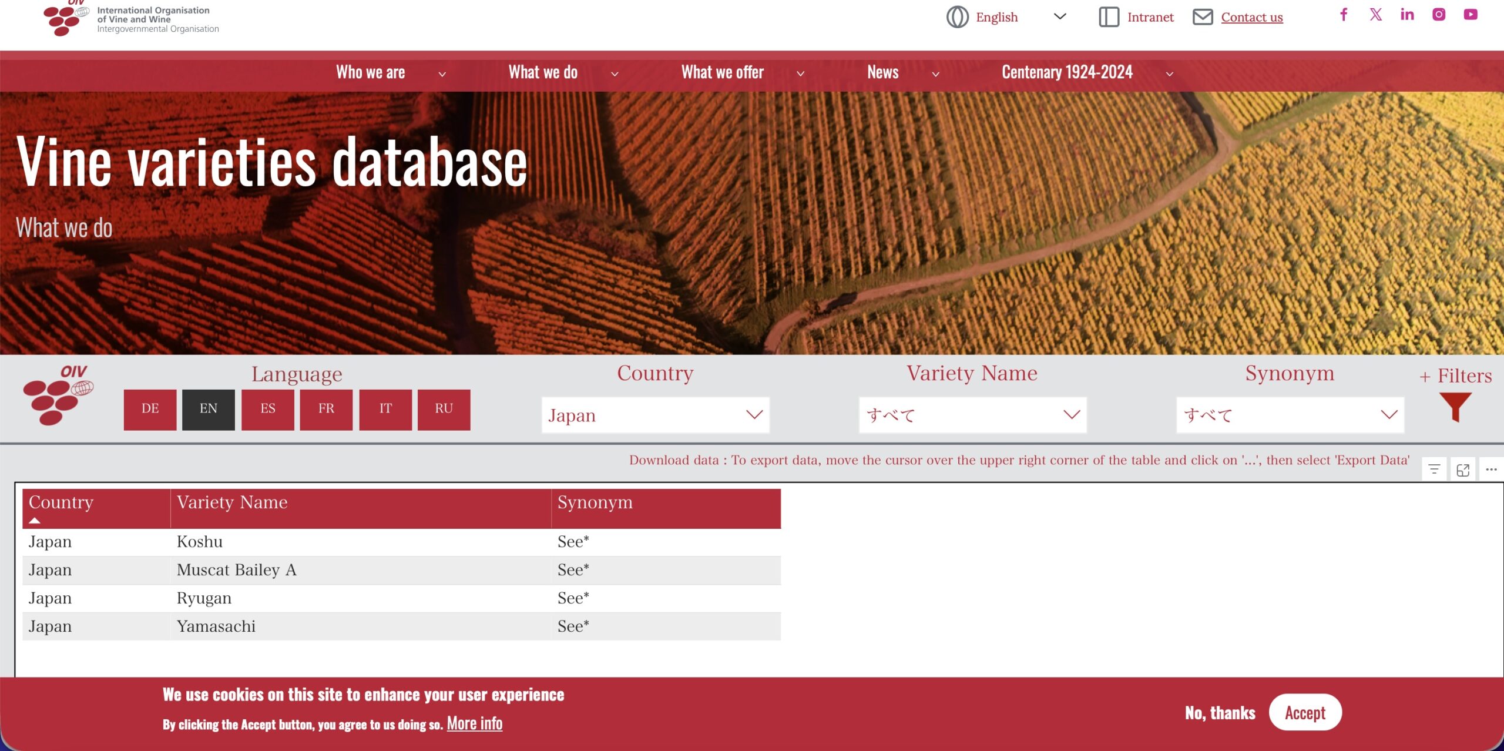Switch report language to RU

click(x=444, y=410)
